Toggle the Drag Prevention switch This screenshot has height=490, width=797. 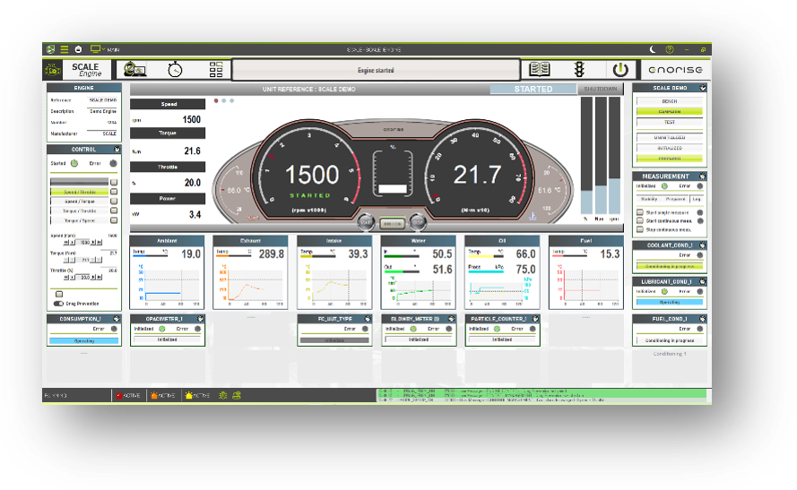[x=58, y=304]
